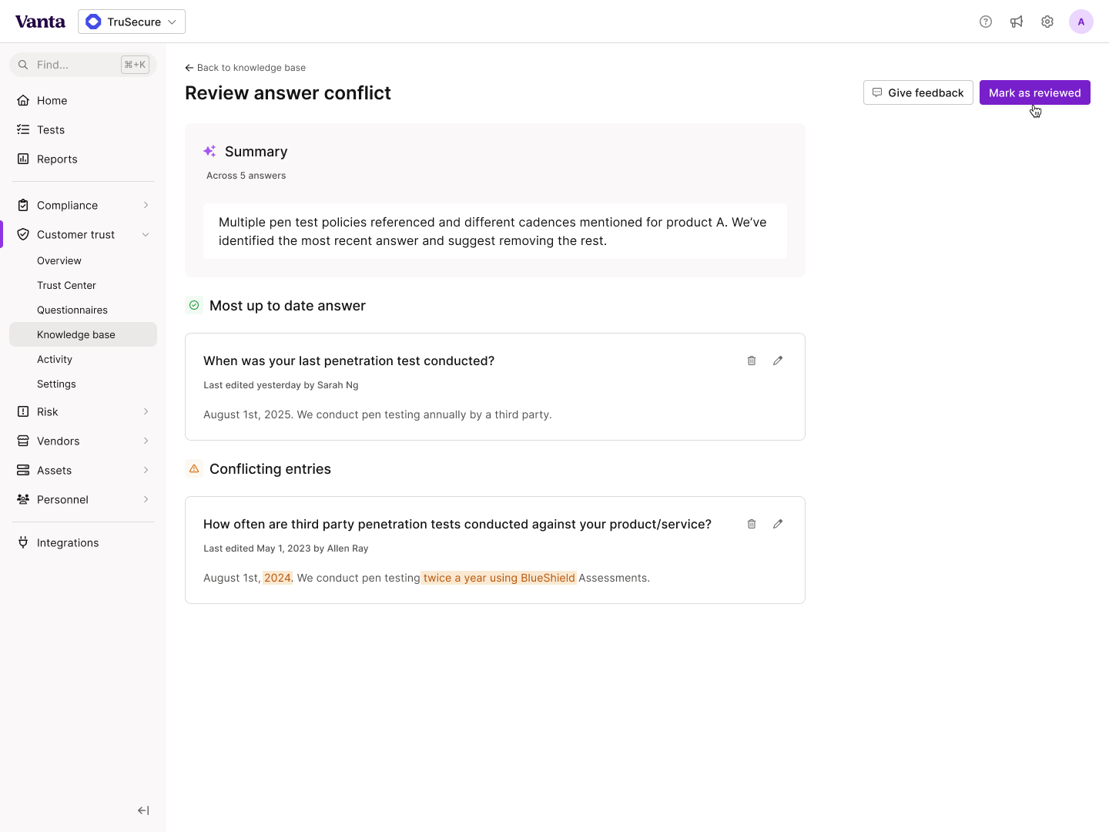Open the settings gear icon
This screenshot has height=832, width=1109.
[1047, 22]
